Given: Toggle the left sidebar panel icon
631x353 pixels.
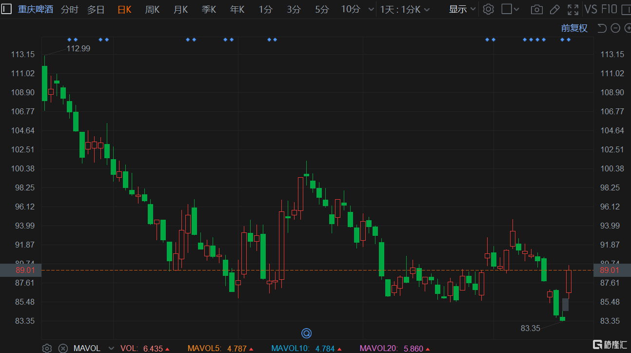Looking at the screenshot, I should (7, 9).
